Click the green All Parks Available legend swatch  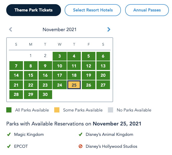(x=9, y=110)
